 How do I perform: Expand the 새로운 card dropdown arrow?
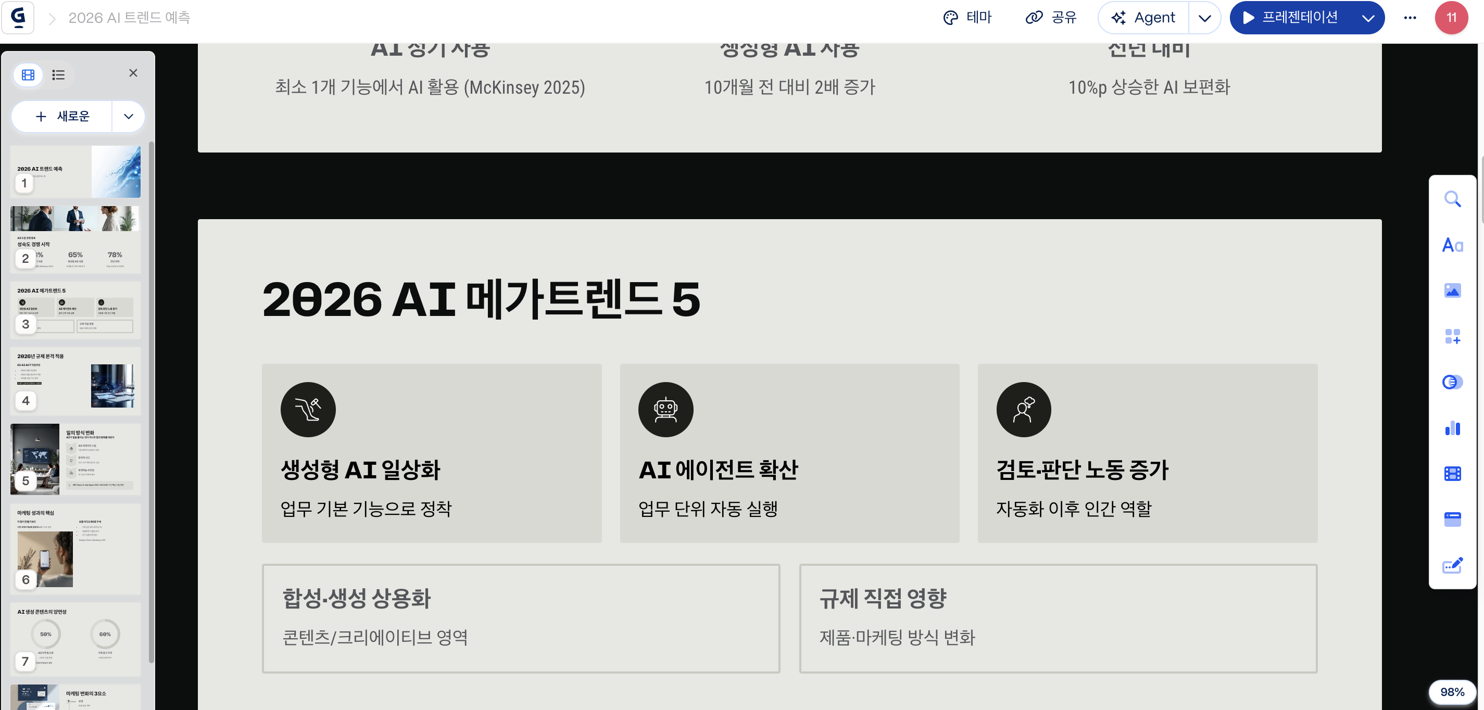click(129, 116)
